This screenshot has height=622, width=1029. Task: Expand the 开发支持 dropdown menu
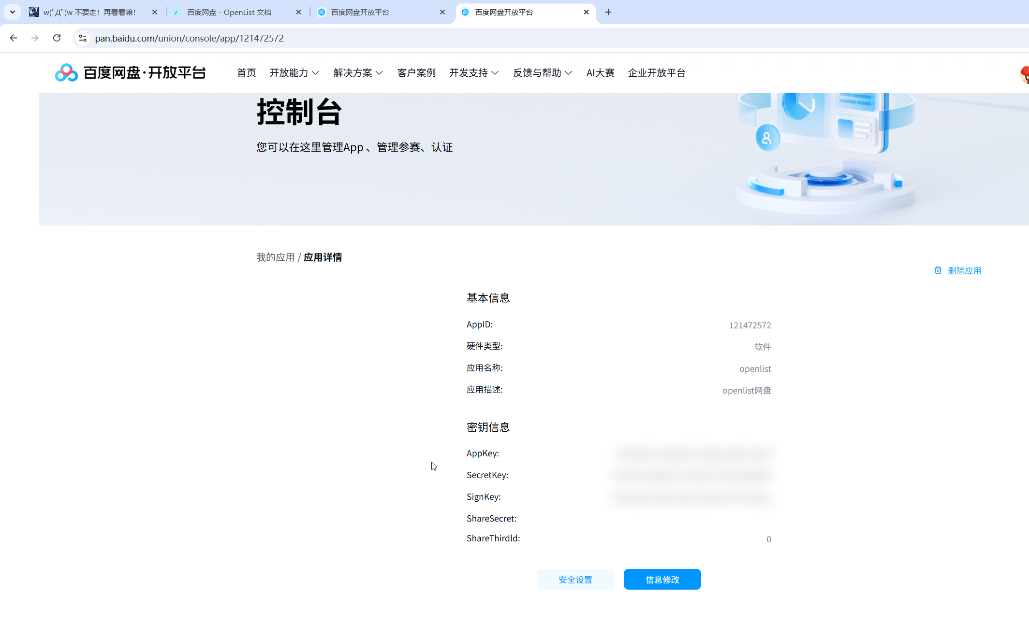pyautogui.click(x=473, y=73)
